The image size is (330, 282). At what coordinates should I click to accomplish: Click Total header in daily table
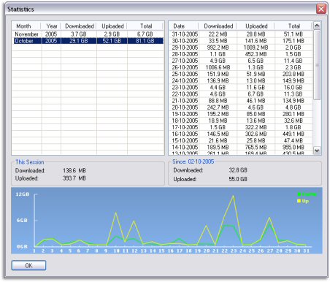(x=293, y=26)
